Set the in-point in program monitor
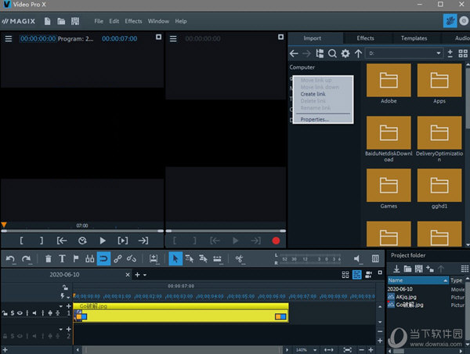This screenshot has width=470, height=354. tap(21, 240)
